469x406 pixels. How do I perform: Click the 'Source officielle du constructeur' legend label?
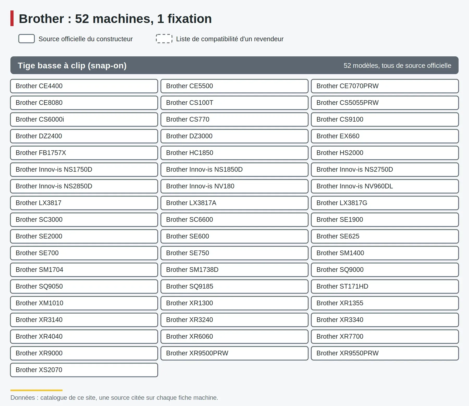click(x=85, y=39)
